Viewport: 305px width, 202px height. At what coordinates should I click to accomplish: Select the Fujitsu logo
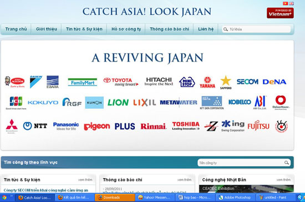(258, 125)
